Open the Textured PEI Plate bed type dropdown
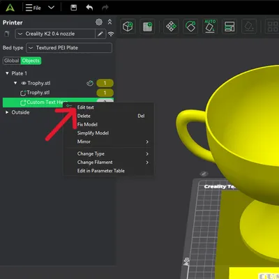This screenshot has width=279, height=279. (x=69, y=48)
